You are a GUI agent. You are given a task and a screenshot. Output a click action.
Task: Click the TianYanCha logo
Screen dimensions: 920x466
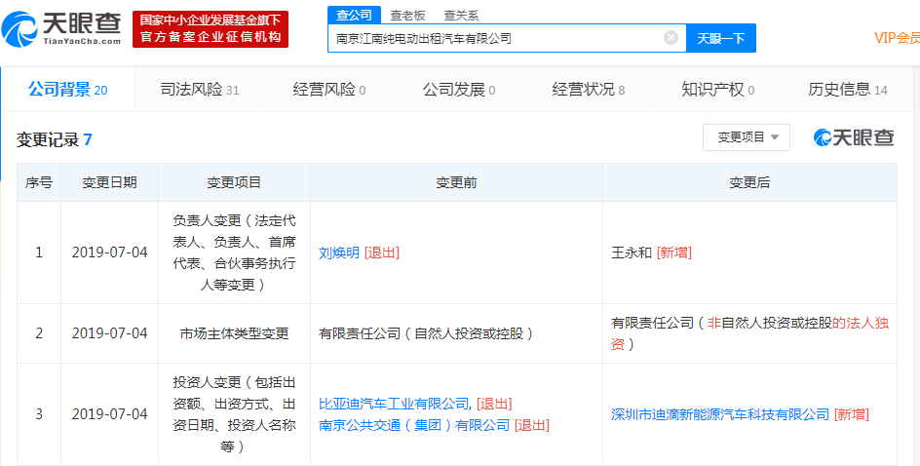click(x=61, y=29)
